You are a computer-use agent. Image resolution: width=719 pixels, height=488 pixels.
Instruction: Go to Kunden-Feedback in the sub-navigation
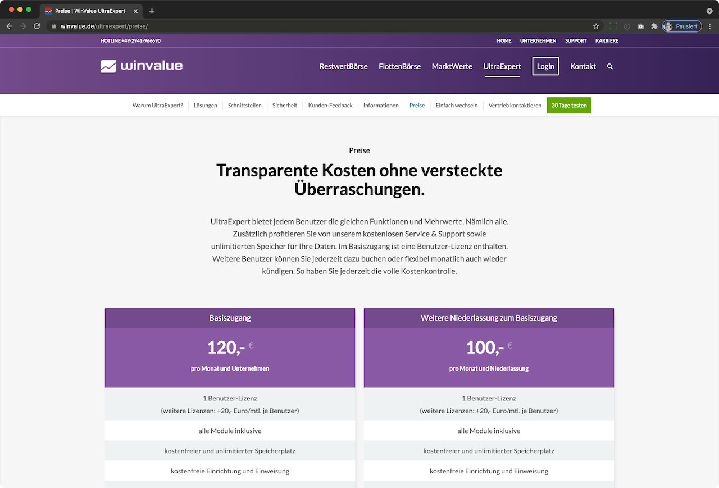point(330,106)
